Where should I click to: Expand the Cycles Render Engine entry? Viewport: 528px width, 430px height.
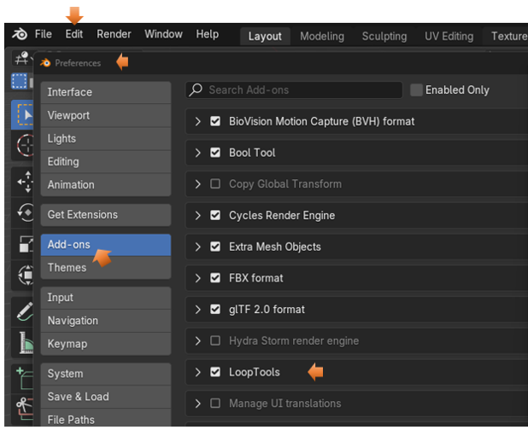[x=198, y=215]
